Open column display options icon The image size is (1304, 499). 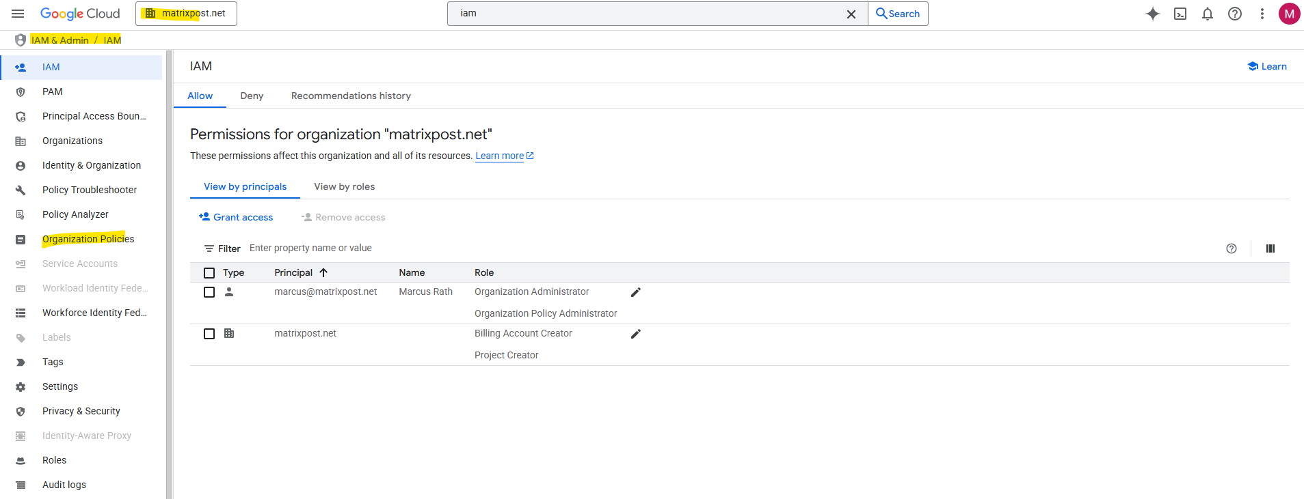(x=1270, y=248)
